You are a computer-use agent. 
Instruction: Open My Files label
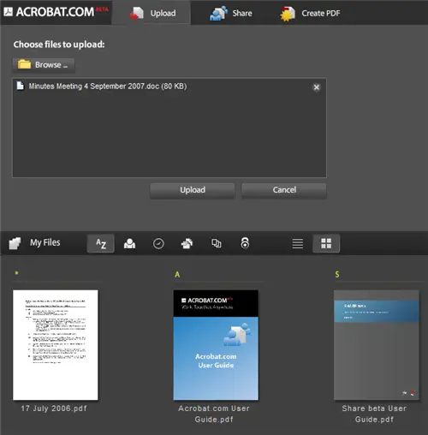pyautogui.click(x=45, y=242)
